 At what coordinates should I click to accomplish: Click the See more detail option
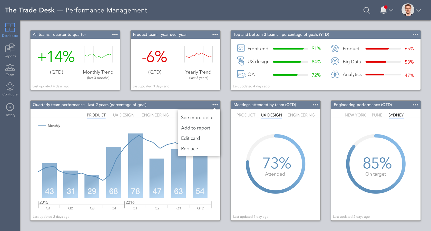[x=198, y=117]
